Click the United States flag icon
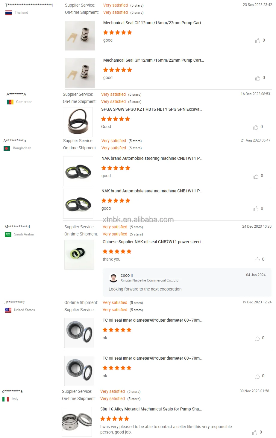Viewport: 276px width, 438px height. coord(8,310)
